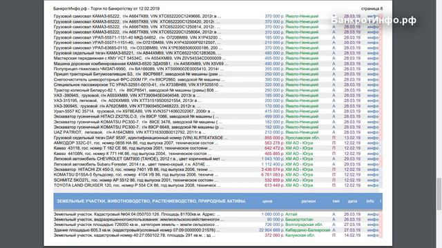Open инфо link for УРАЛ-63685-0110 самосвал row

373,48
